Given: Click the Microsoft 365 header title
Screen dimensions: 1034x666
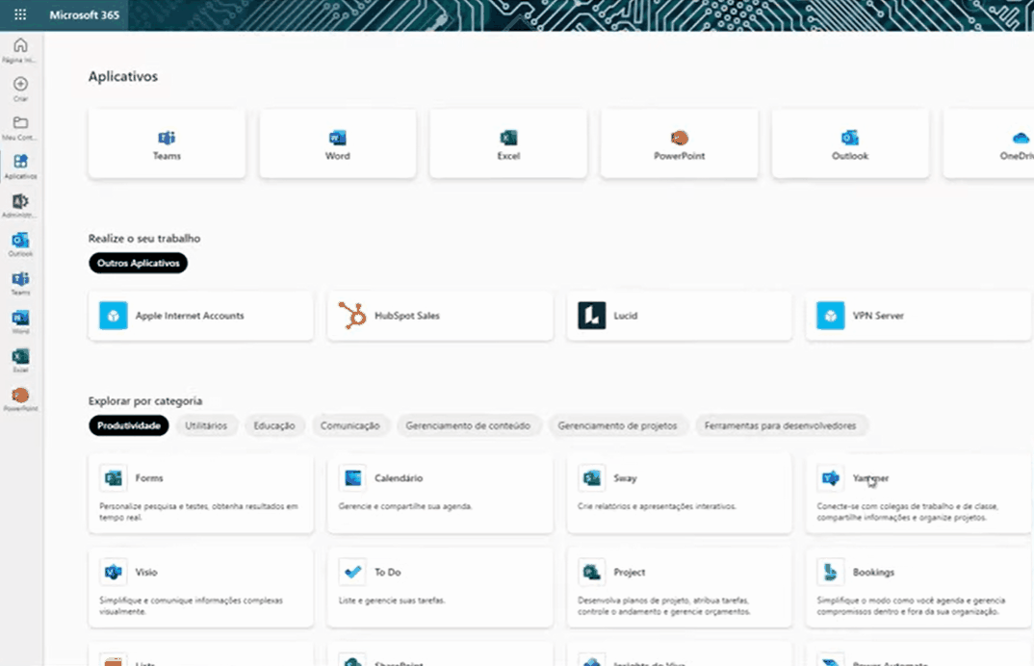Looking at the screenshot, I should coord(85,14).
